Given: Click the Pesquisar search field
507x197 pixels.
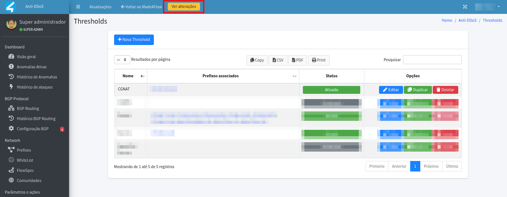Looking at the screenshot, I should tap(432, 60).
